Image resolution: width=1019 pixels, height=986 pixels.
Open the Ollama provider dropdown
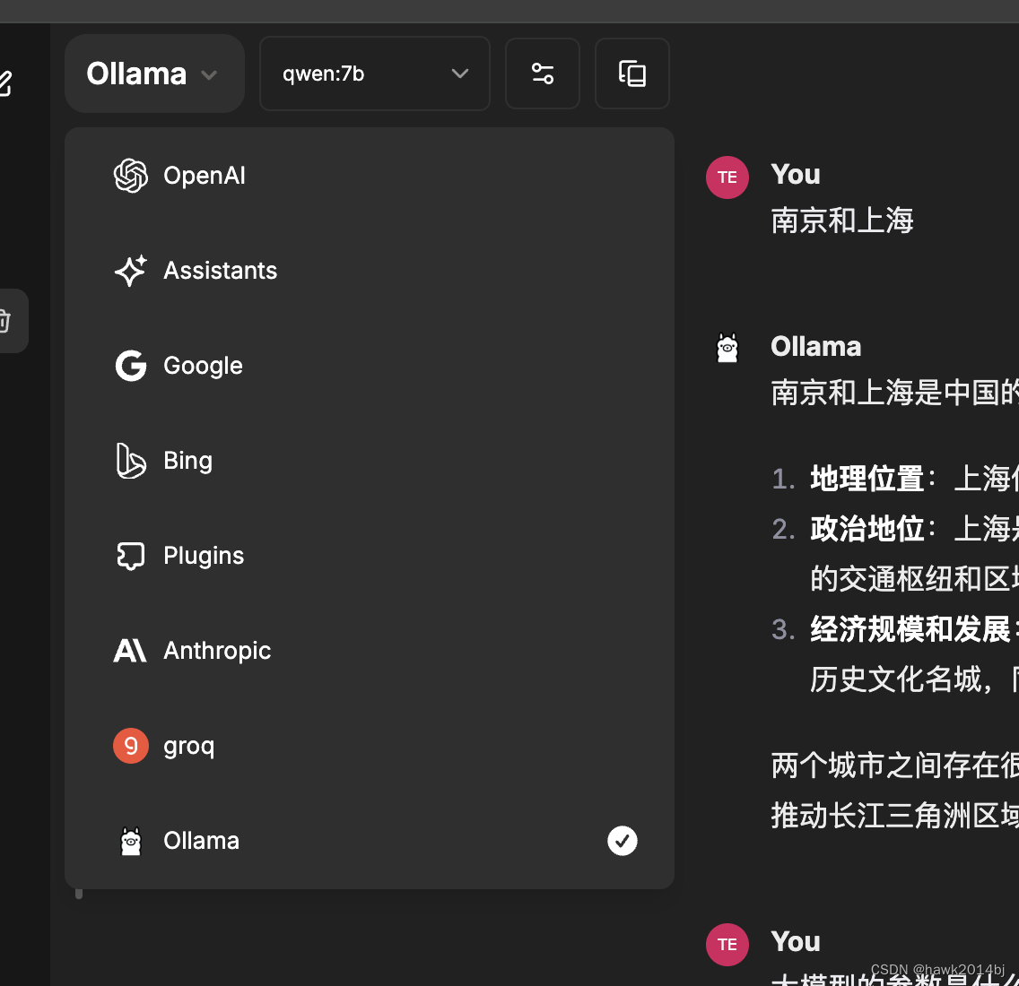[x=153, y=74]
